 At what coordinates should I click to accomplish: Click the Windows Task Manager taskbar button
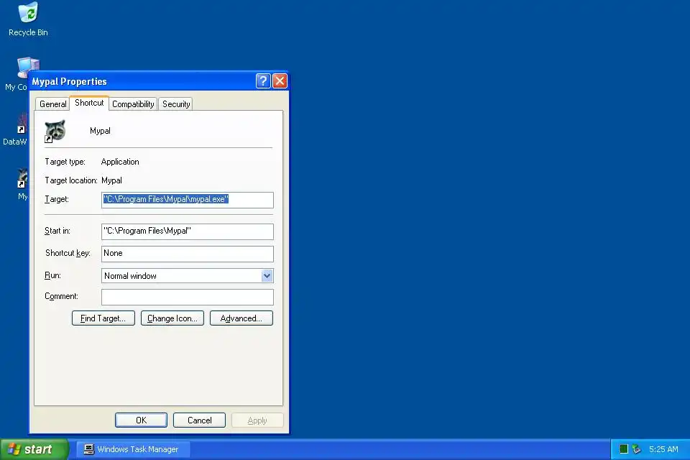tap(133, 449)
